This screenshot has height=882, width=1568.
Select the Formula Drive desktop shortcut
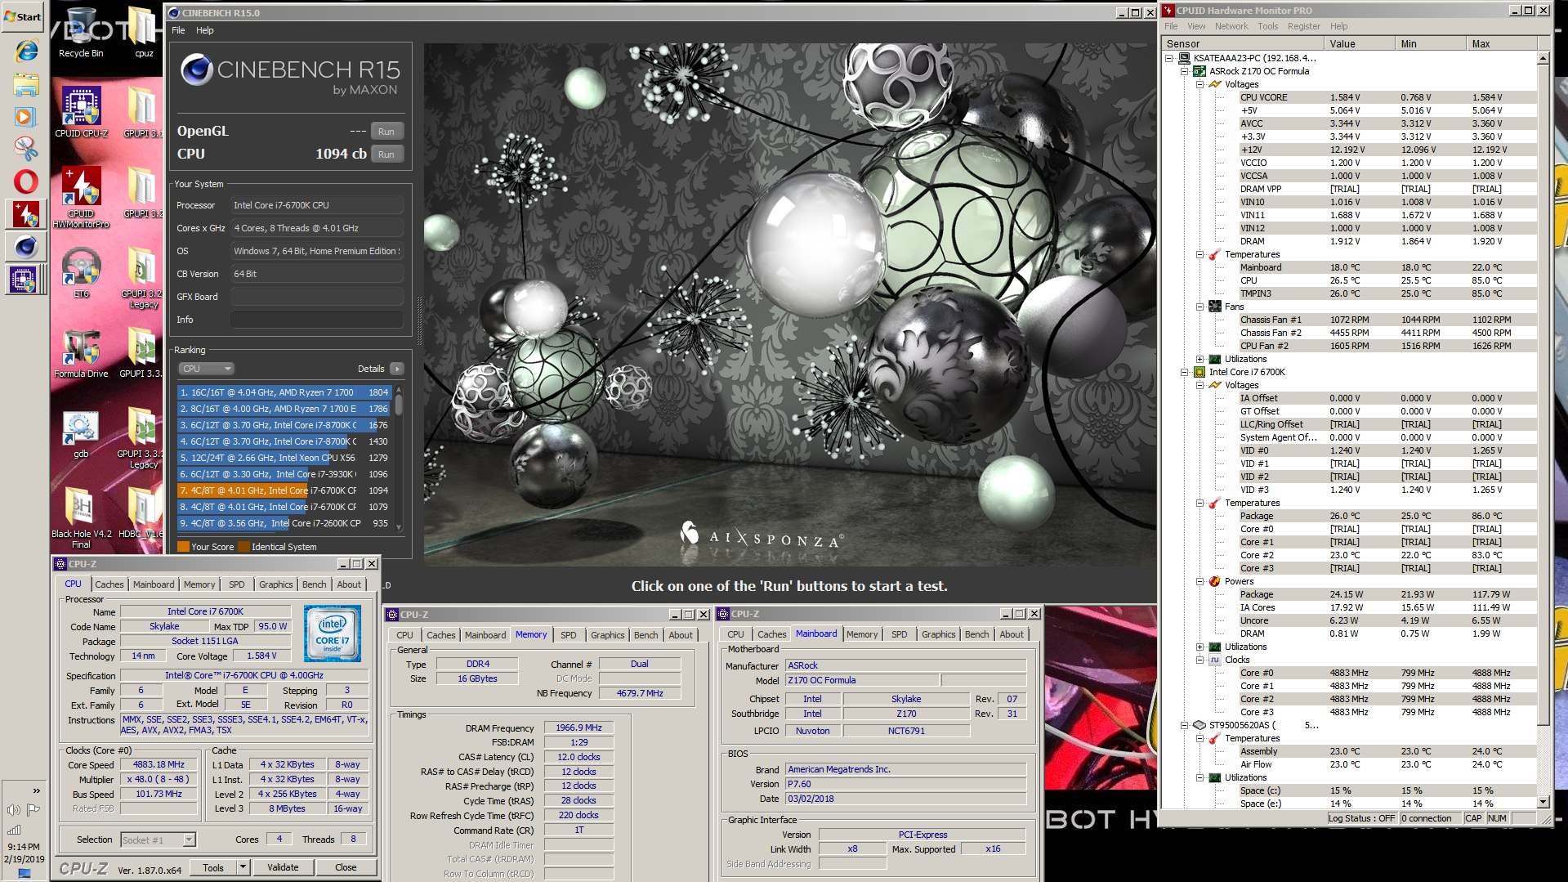(x=81, y=353)
